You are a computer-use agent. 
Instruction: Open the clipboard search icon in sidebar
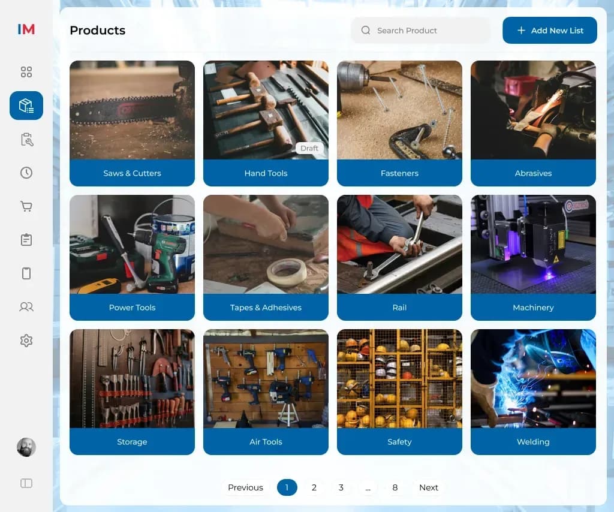pos(26,139)
